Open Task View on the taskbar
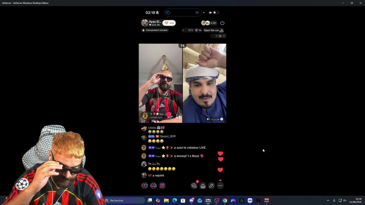Image resolution: width=365 pixels, height=205 pixels. point(150,200)
